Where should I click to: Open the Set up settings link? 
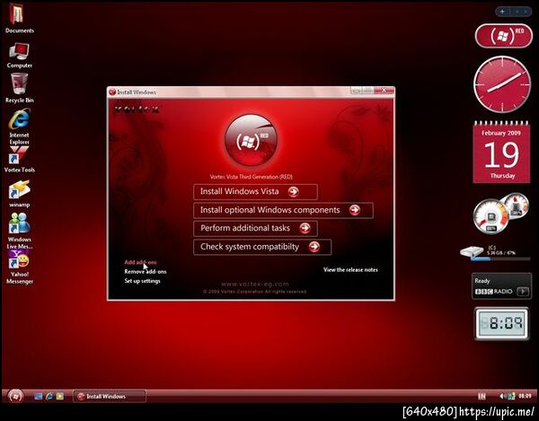pos(142,281)
